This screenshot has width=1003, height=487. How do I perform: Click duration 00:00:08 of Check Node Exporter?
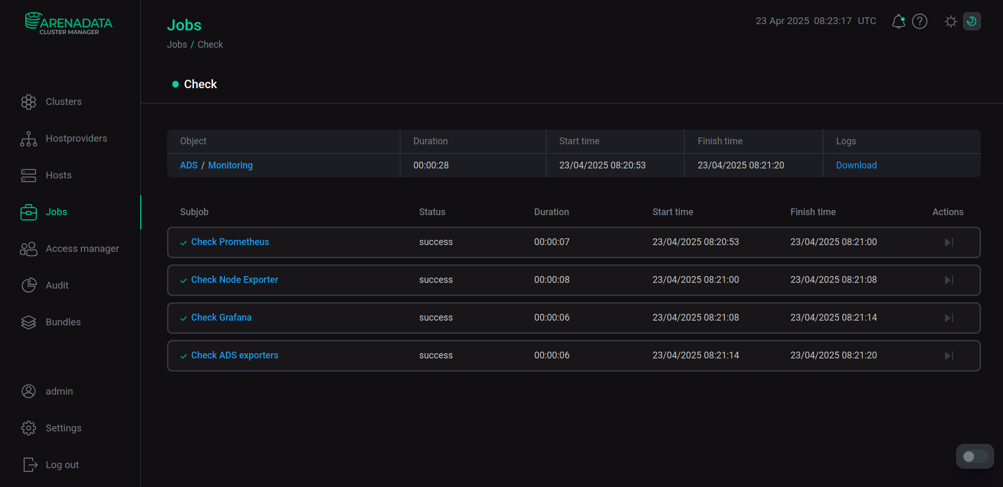552,280
